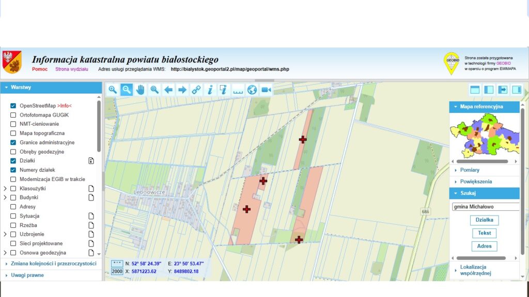
Task: Activate the pan hand tool
Action: coord(141,90)
